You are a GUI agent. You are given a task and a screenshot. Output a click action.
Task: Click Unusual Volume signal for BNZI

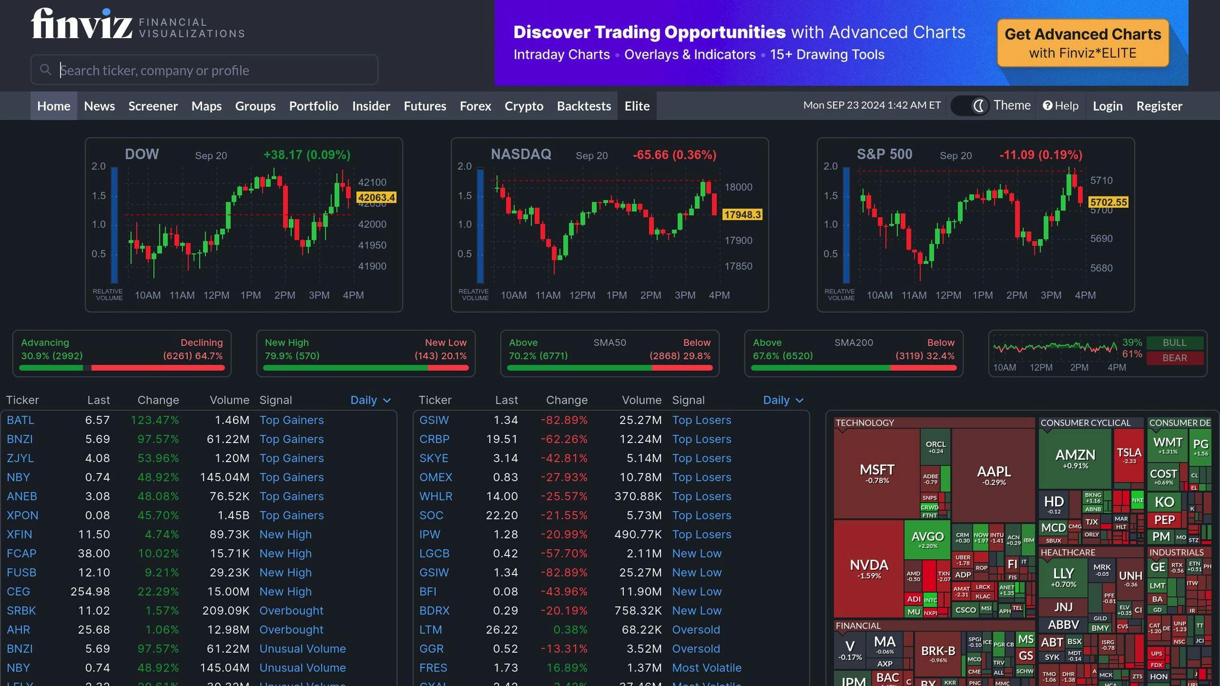303,648
